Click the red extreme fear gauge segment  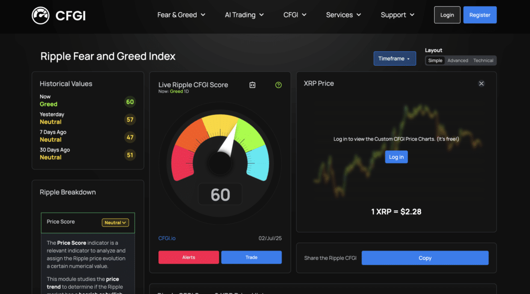pyautogui.click(x=182, y=164)
